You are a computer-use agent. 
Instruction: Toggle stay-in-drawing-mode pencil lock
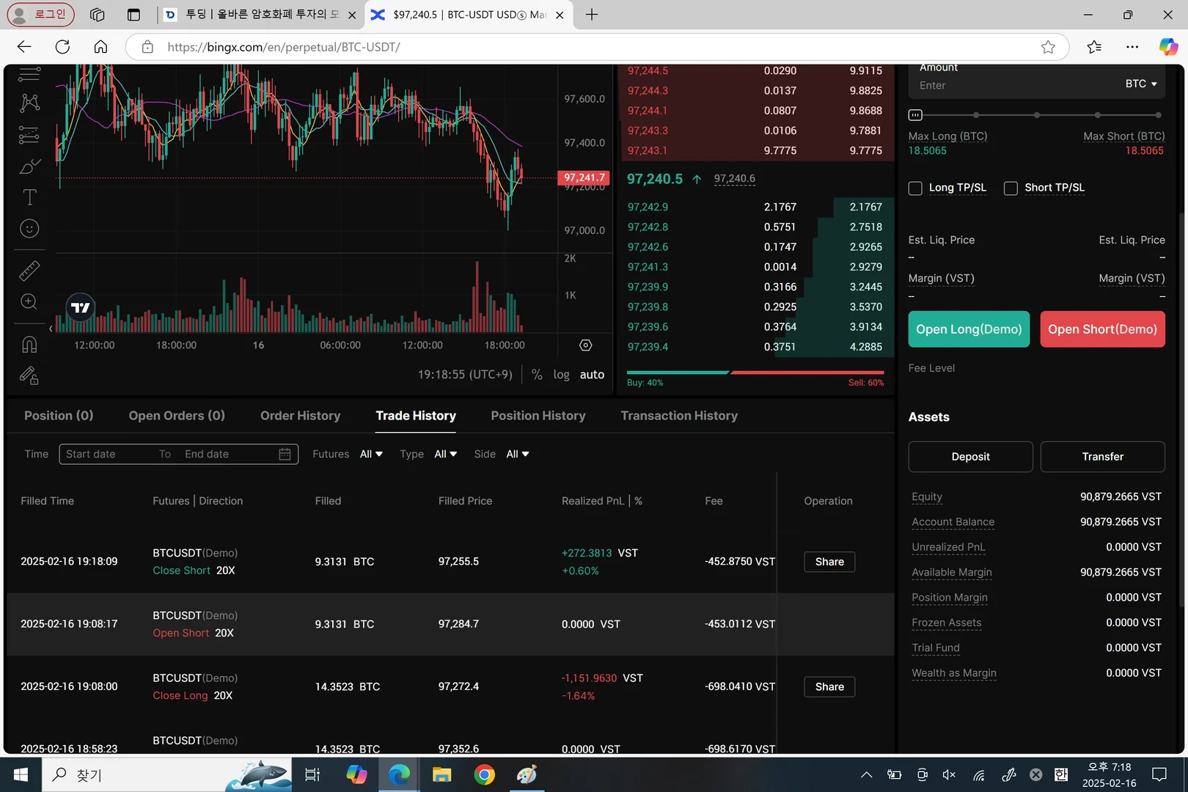(29, 375)
